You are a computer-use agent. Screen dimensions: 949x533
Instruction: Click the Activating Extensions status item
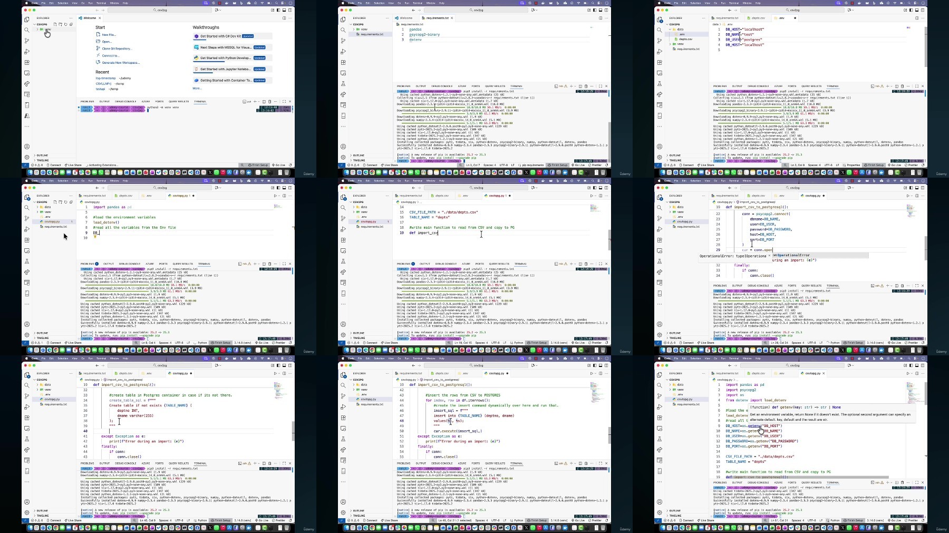click(103, 165)
